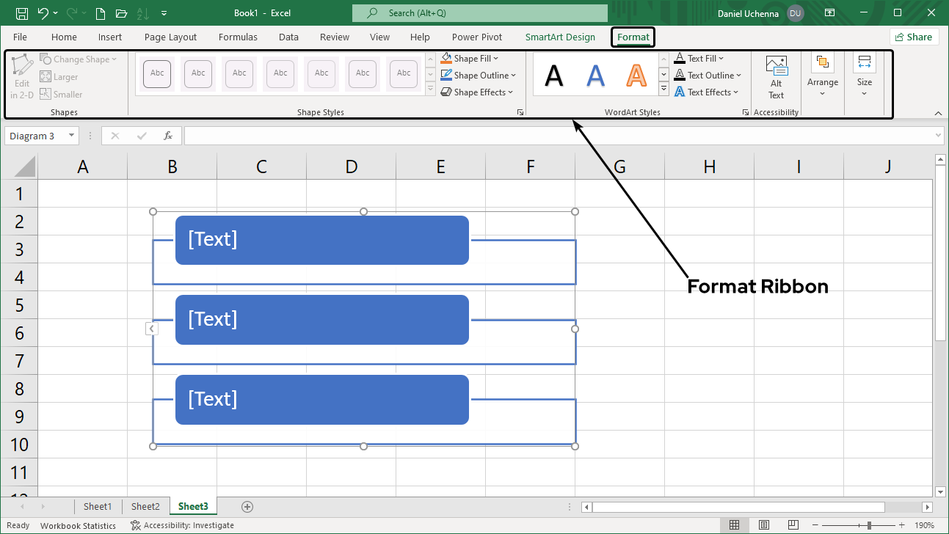
Task: Switch to Sheet2
Action: pyautogui.click(x=145, y=506)
